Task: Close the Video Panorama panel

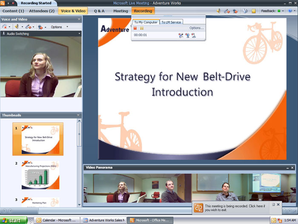Action: pyautogui.click(x=292, y=168)
